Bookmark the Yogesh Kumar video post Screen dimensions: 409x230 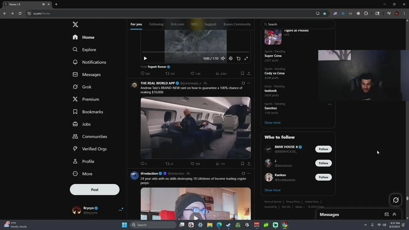[243, 73]
